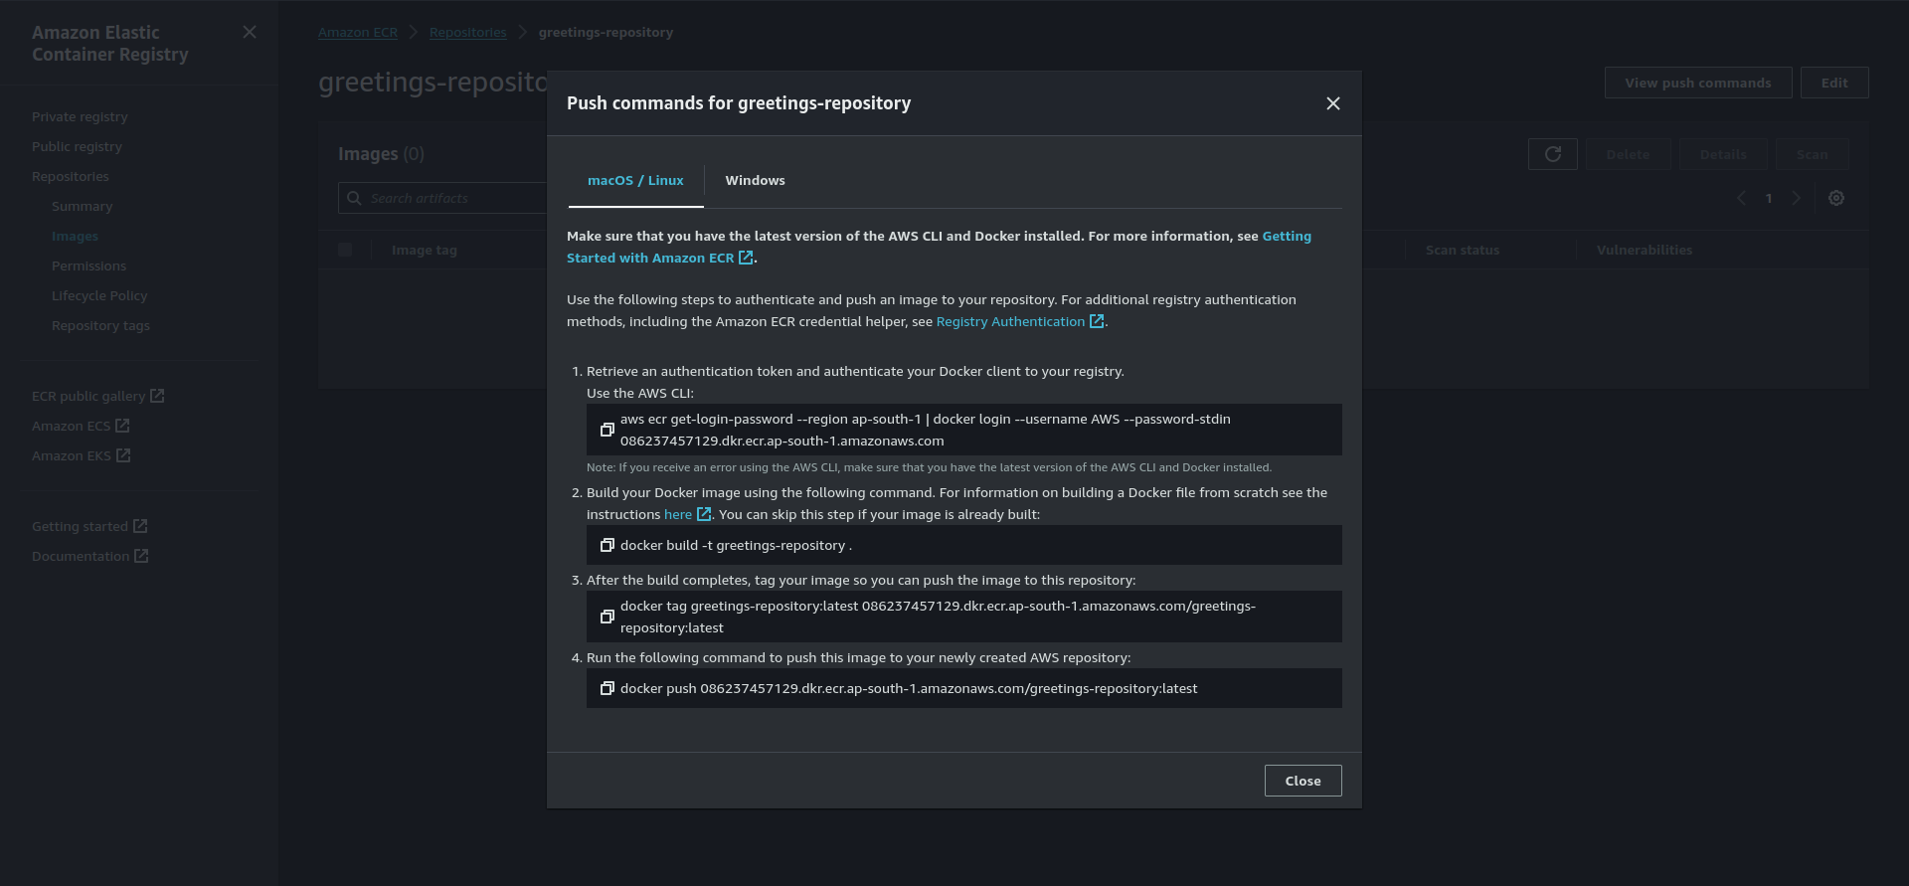Refresh the images list

click(1552, 153)
